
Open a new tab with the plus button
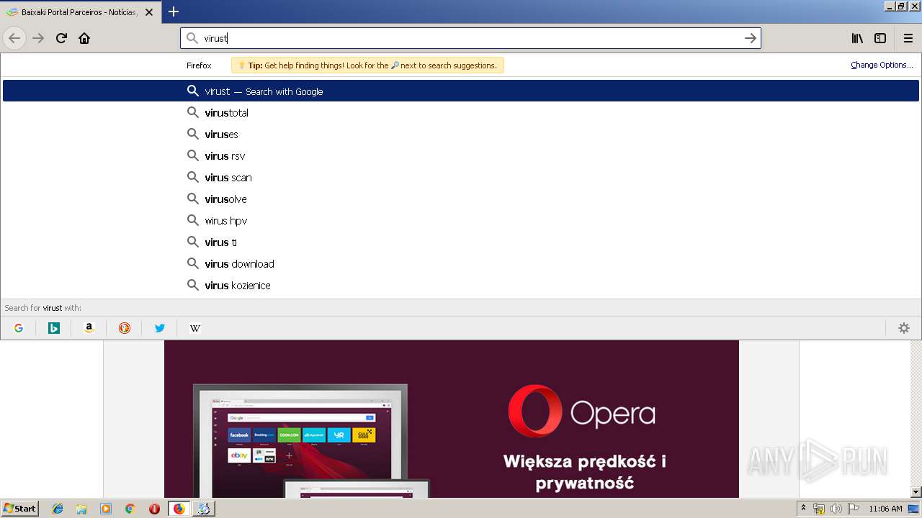174,12
